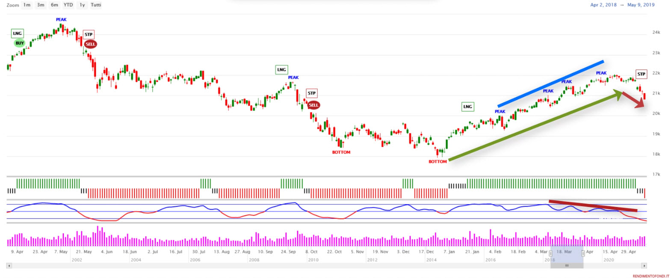Image resolution: width=671 pixels, height=278 pixels.
Task: Click the scrollbar right arrow
Action: [x=644, y=266]
